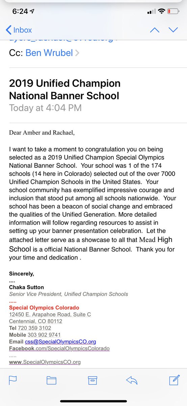The height and width of the screenshot is (406, 187).
Task: Open the move-to-folder icon
Action: pos(51,380)
